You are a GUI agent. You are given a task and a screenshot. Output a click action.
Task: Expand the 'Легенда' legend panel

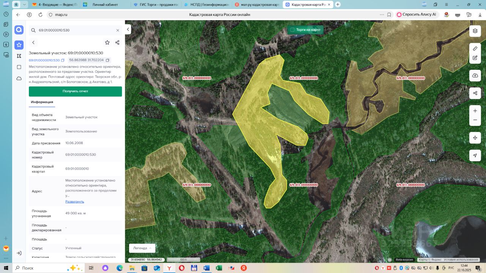pos(142,248)
